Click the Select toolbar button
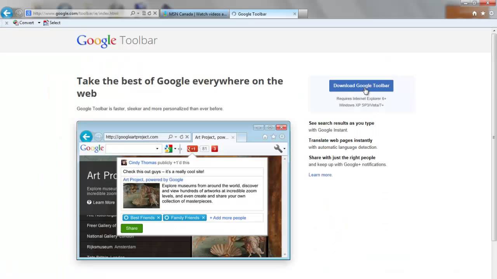This screenshot has width=497, height=279. click(x=52, y=23)
